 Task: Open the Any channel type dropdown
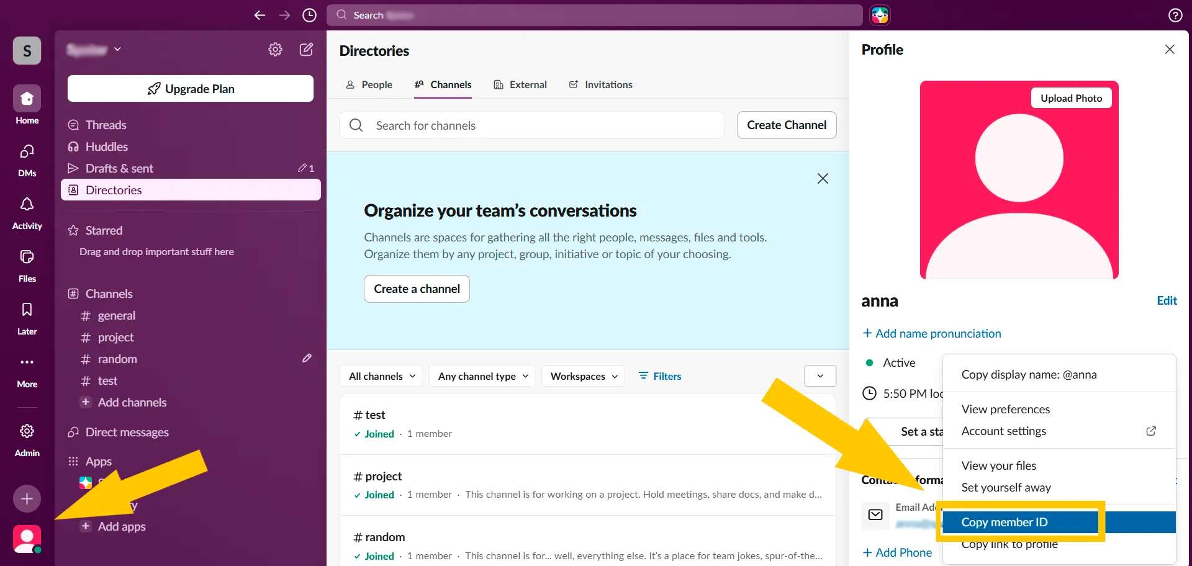click(482, 376)
